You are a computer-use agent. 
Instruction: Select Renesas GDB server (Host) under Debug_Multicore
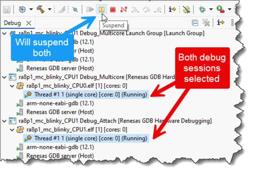(56, 112)
